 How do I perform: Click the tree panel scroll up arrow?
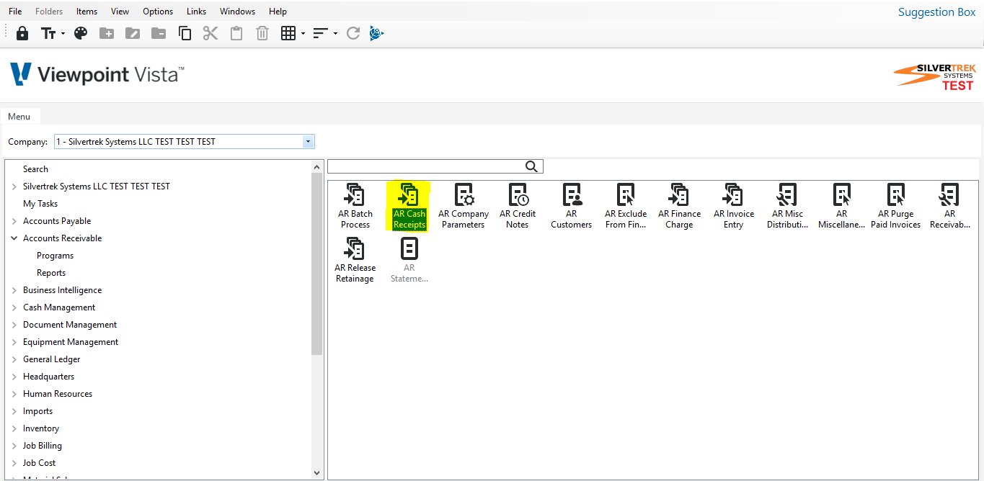click(x=317, y=167)
